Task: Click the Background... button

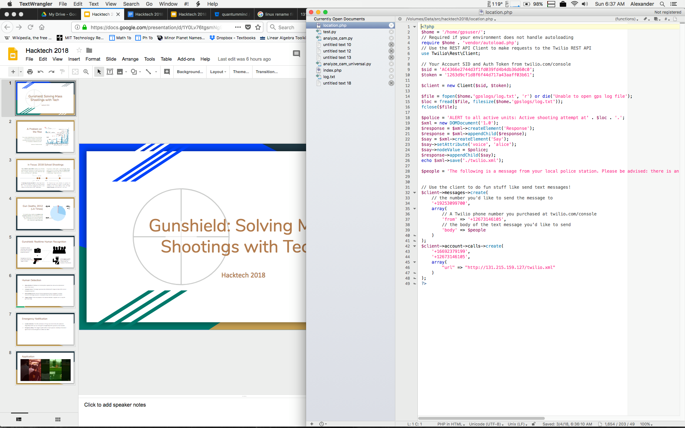Action: (x=190, y=72)
